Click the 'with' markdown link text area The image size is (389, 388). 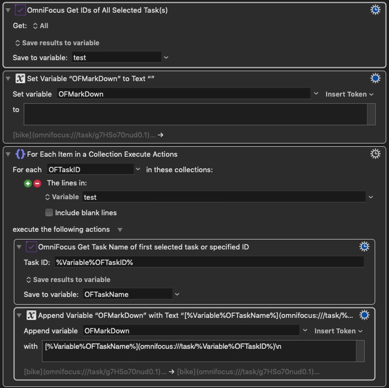(199, 351)
